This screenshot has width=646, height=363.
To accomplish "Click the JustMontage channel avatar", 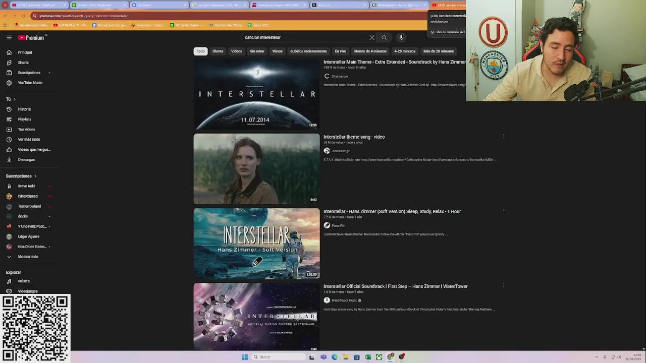I will pyautogui.click(x=327, y=151).
